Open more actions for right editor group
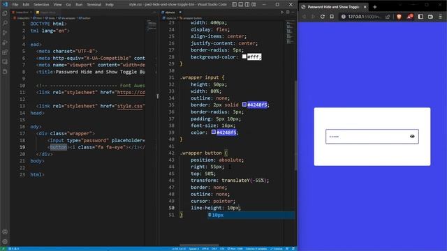This screenshot has height=251, width=447. (x=293, y=13)
